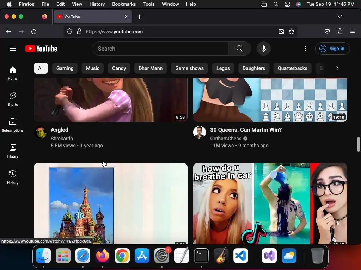
Task: Bookmark page with star icon
Action: pos(292,31)
